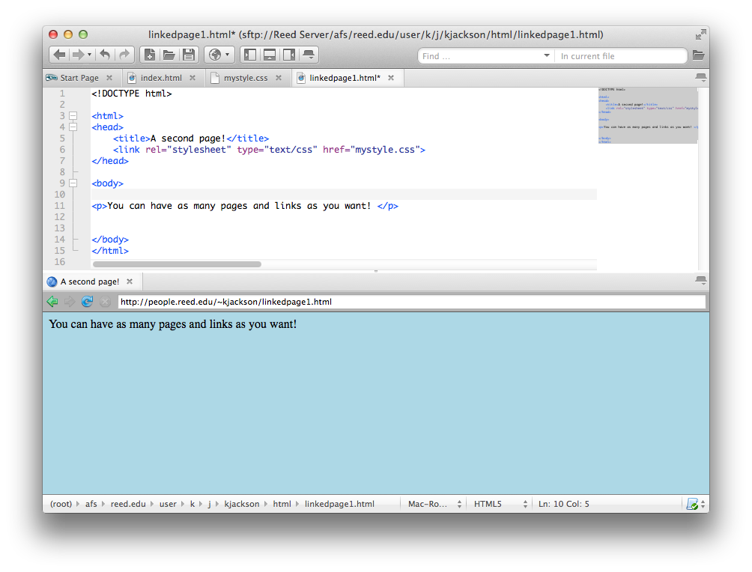Click the browser preview globe icon
Screen dimensions: 752x572
[215, 55]
